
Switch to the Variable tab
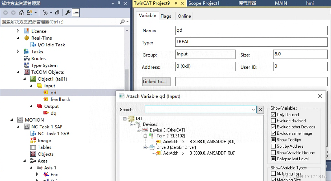click(147, 16)
